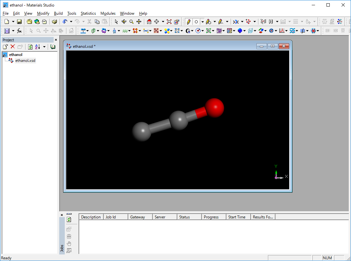Viewport: 351px width, 261px height.
Task: Select the Zoom magnifier tool in toolbar
Action: tap(132, 22)
